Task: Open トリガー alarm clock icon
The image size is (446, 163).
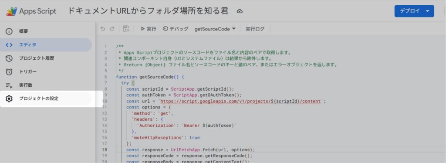Action: click(9, 71)
